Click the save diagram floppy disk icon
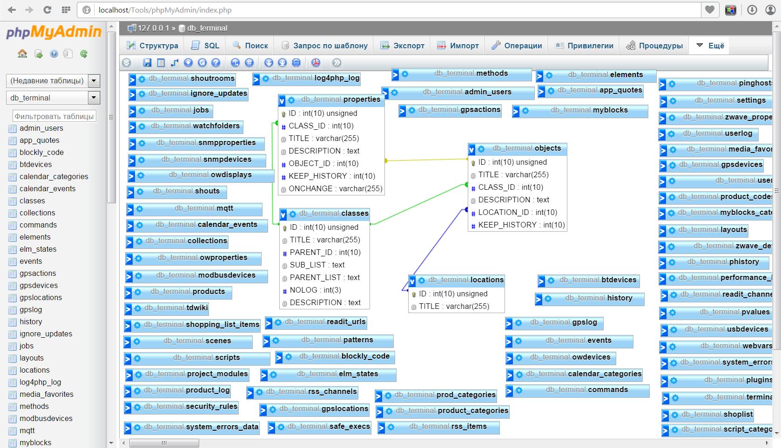 [147, 63]
